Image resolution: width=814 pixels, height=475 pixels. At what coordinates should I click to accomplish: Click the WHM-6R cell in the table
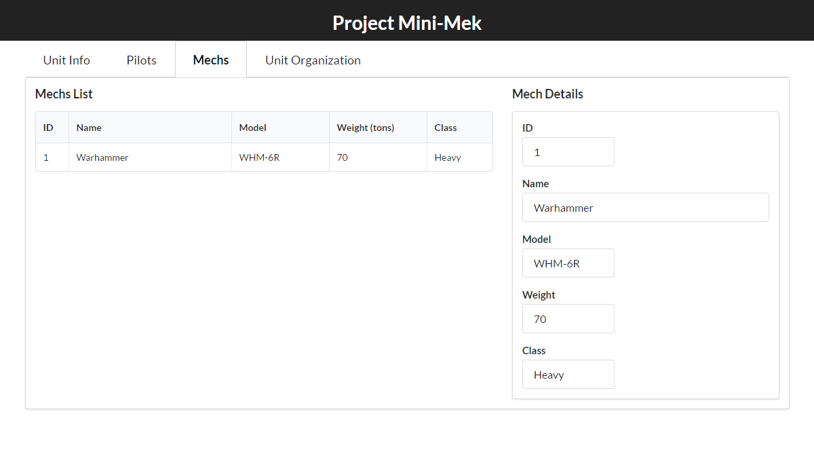(280, 157)
